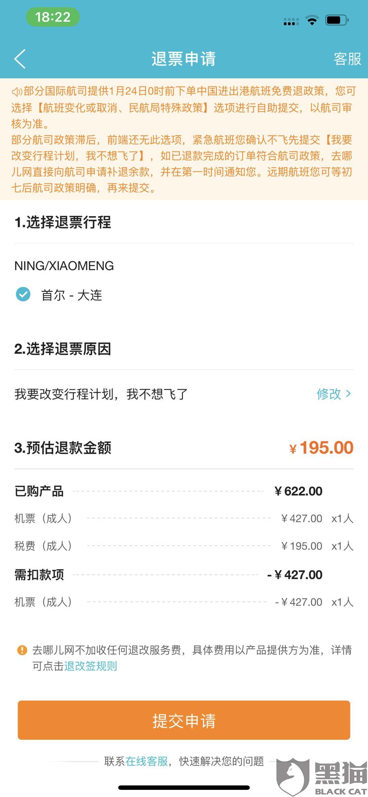Tap the ¥195.00 estimated refund amount
368x797 pixels.
click(321, 447)
